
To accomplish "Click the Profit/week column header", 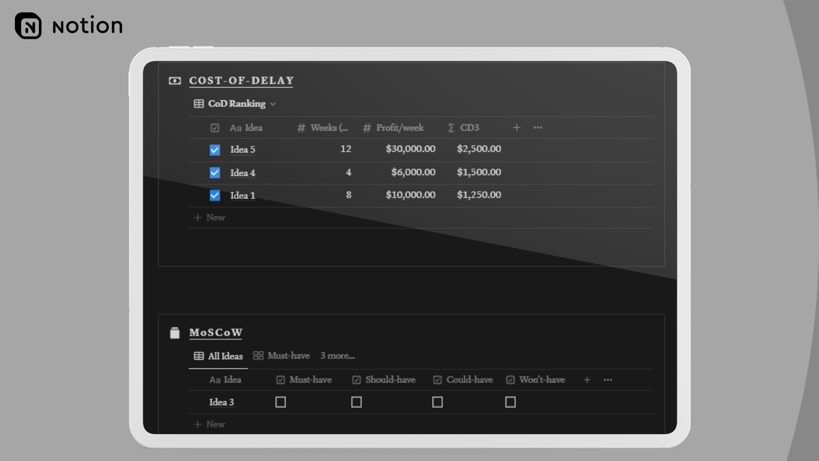I will tap(393, 128).
